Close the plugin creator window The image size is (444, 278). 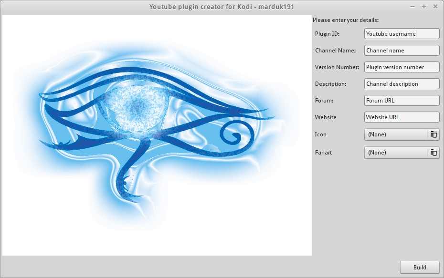pos(435,7)
